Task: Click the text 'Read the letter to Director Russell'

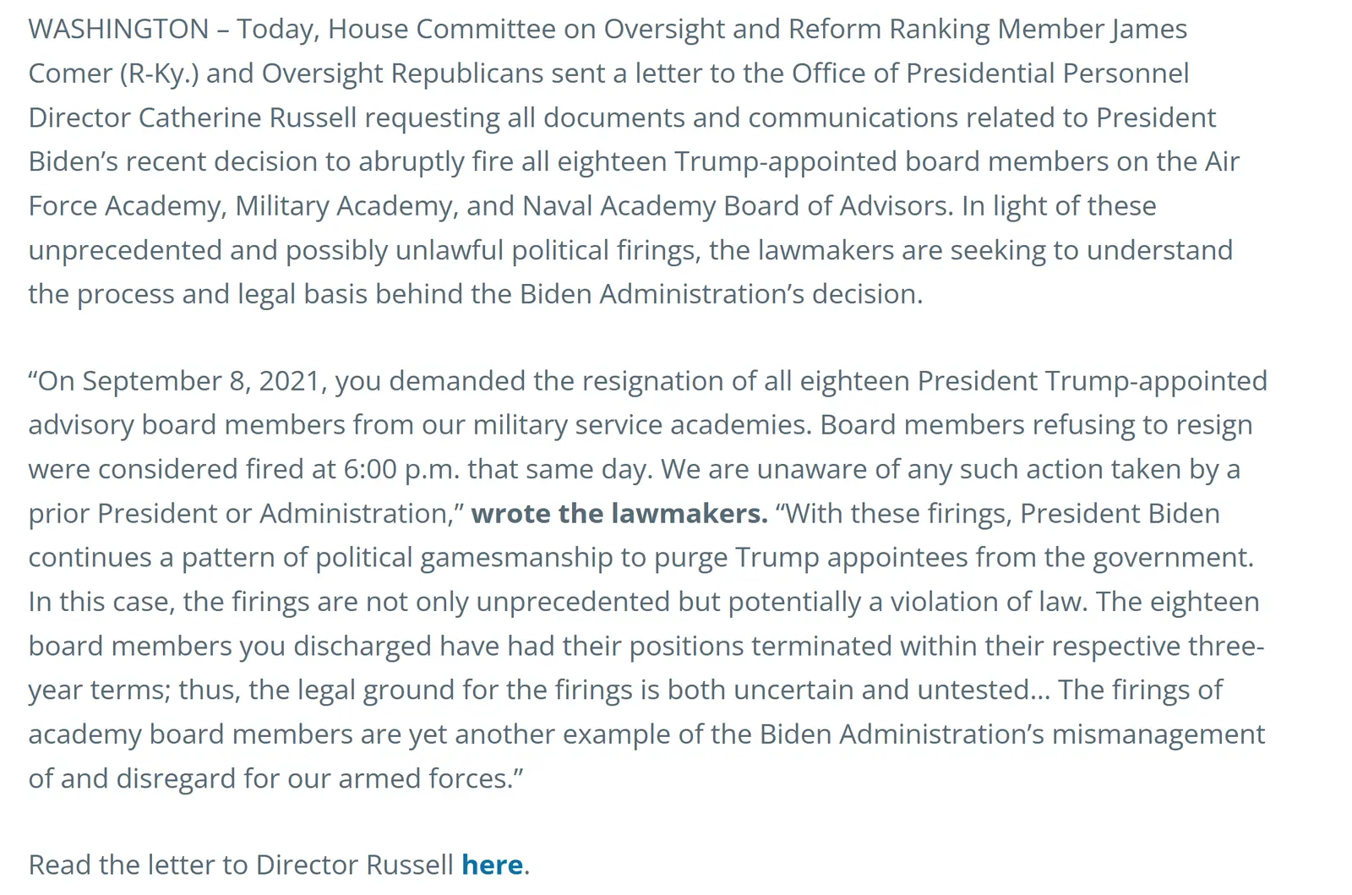Action: click(x=242, y=865)
